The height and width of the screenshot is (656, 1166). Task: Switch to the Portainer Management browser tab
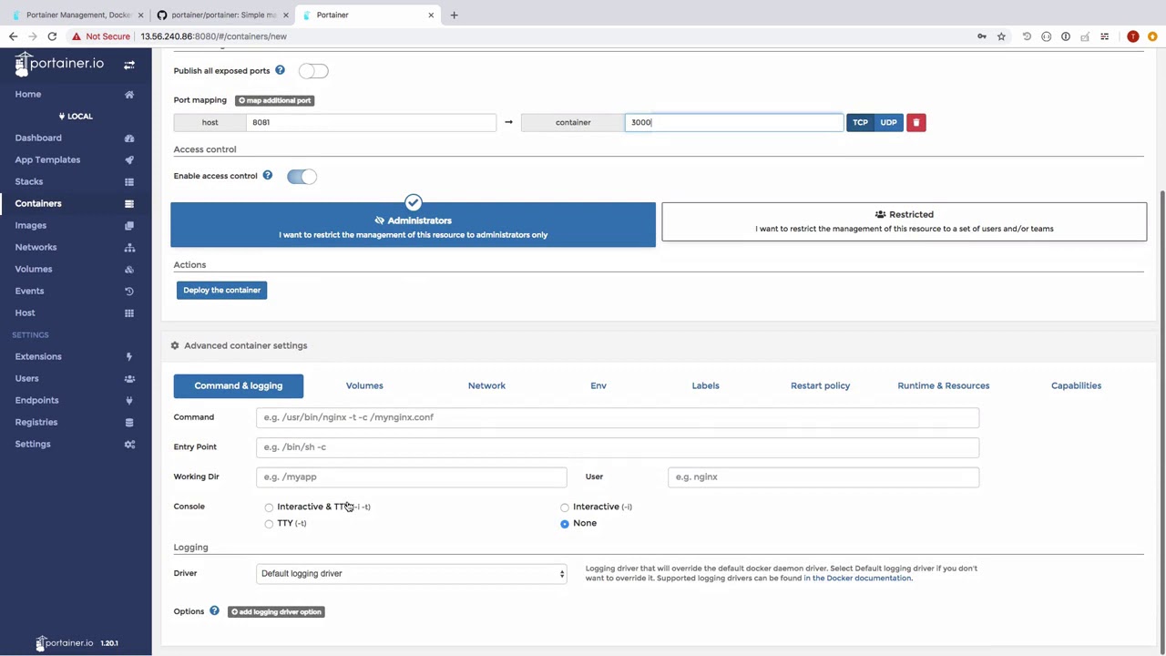[77, 15]
